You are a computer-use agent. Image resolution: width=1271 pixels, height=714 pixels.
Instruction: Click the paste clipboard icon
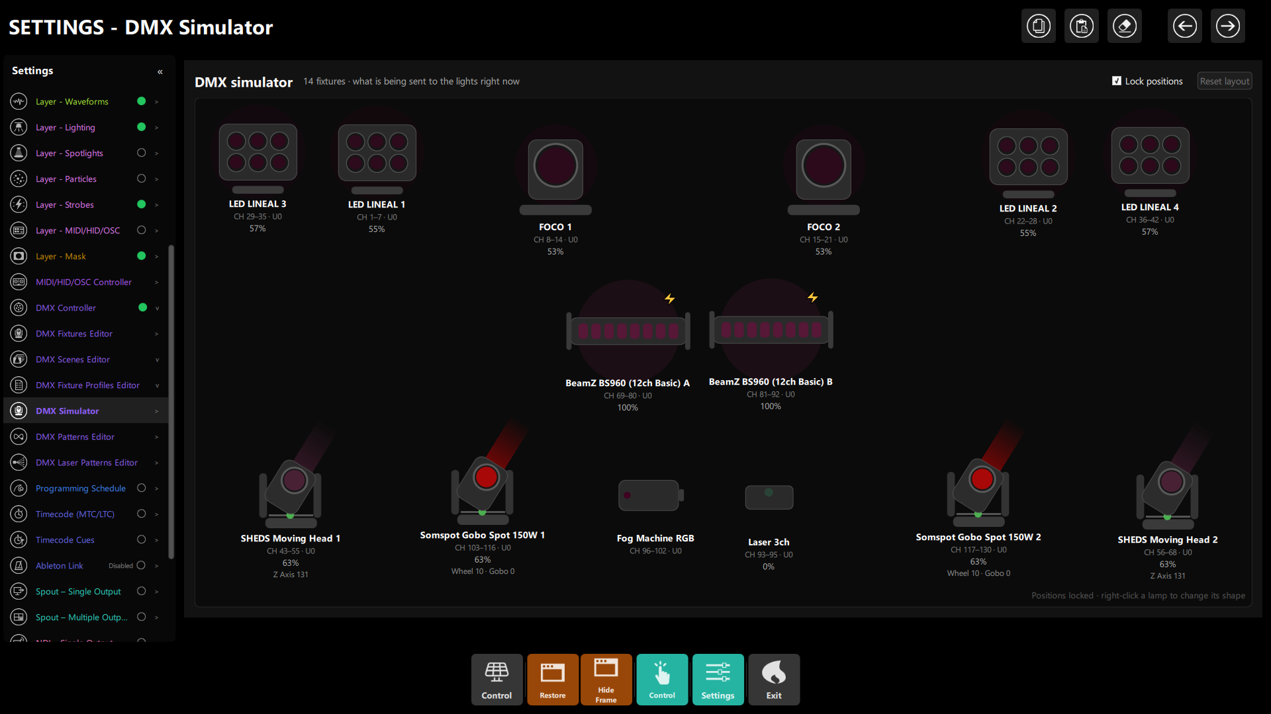tap(1082, 26)
